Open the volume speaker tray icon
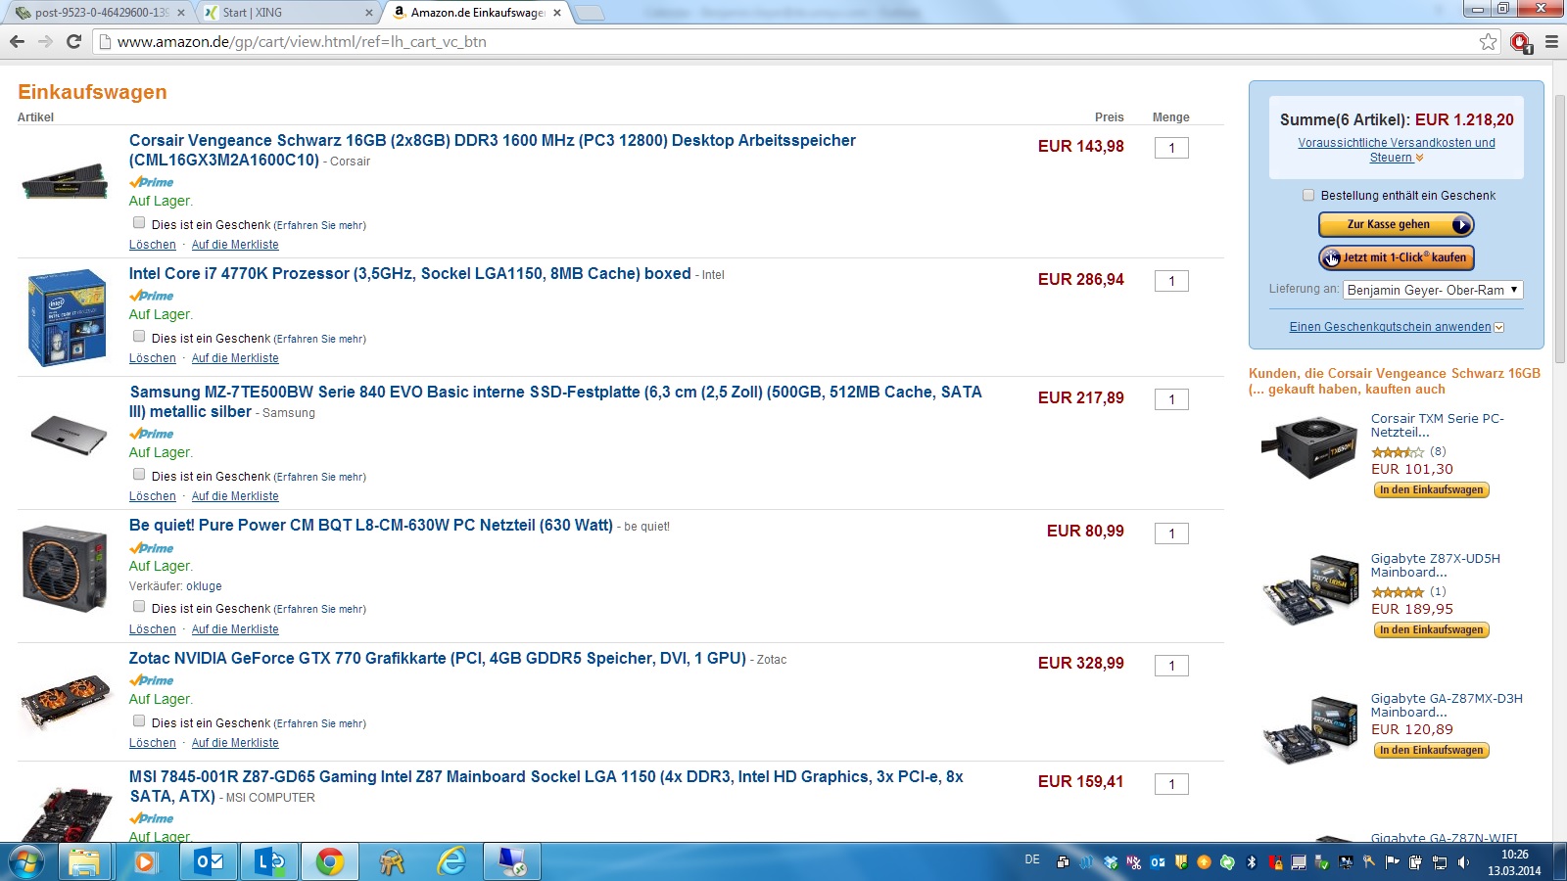 [x=1463, y=862]
